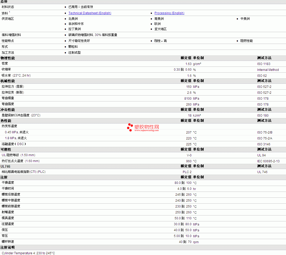Click the IEC 60695-2-13 test method
Viewport: 286px width, 255px height.
coord(268,161)
